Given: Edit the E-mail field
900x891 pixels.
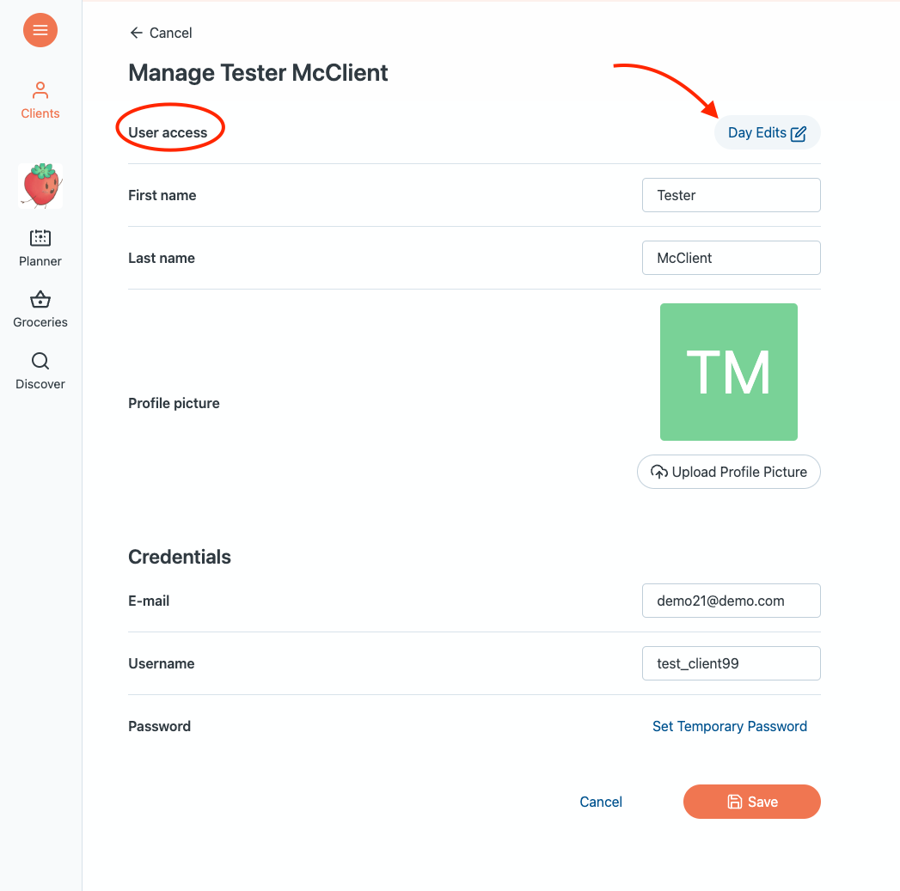Looking at the screenshot, I should click(731, 601).
